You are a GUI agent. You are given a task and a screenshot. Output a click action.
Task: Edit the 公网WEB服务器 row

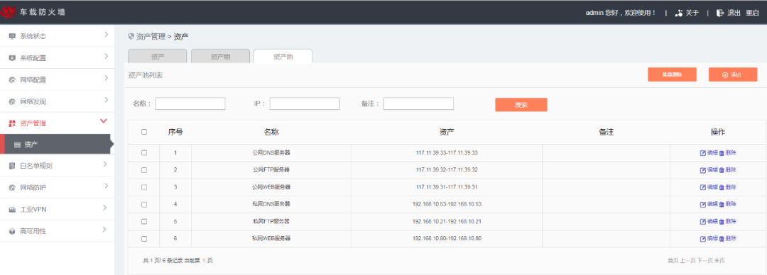[x=709, y=187]
